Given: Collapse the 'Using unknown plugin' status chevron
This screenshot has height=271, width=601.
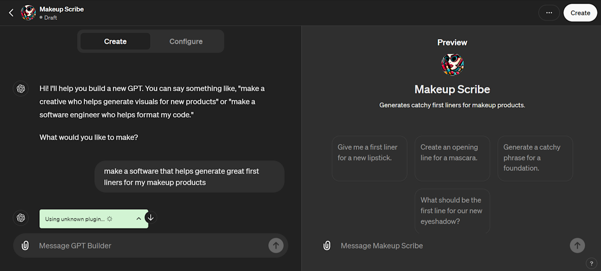Looking at the screenshot, I should point(139,219).
